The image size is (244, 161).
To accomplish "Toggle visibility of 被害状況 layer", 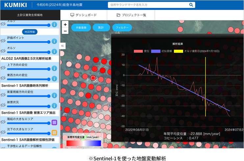I will (3, 105).
